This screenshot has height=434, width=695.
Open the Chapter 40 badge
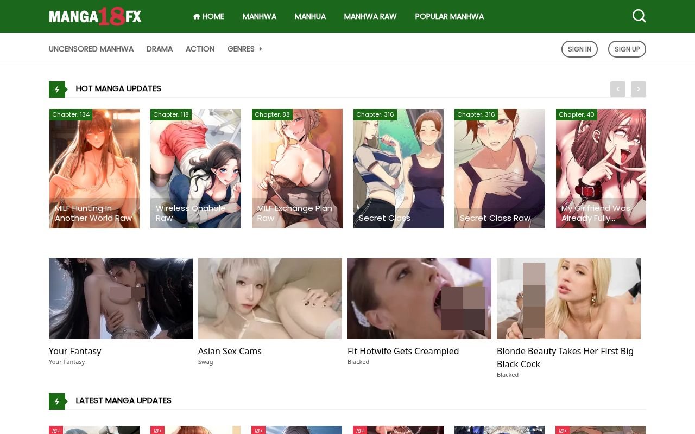tap(577, 114)
